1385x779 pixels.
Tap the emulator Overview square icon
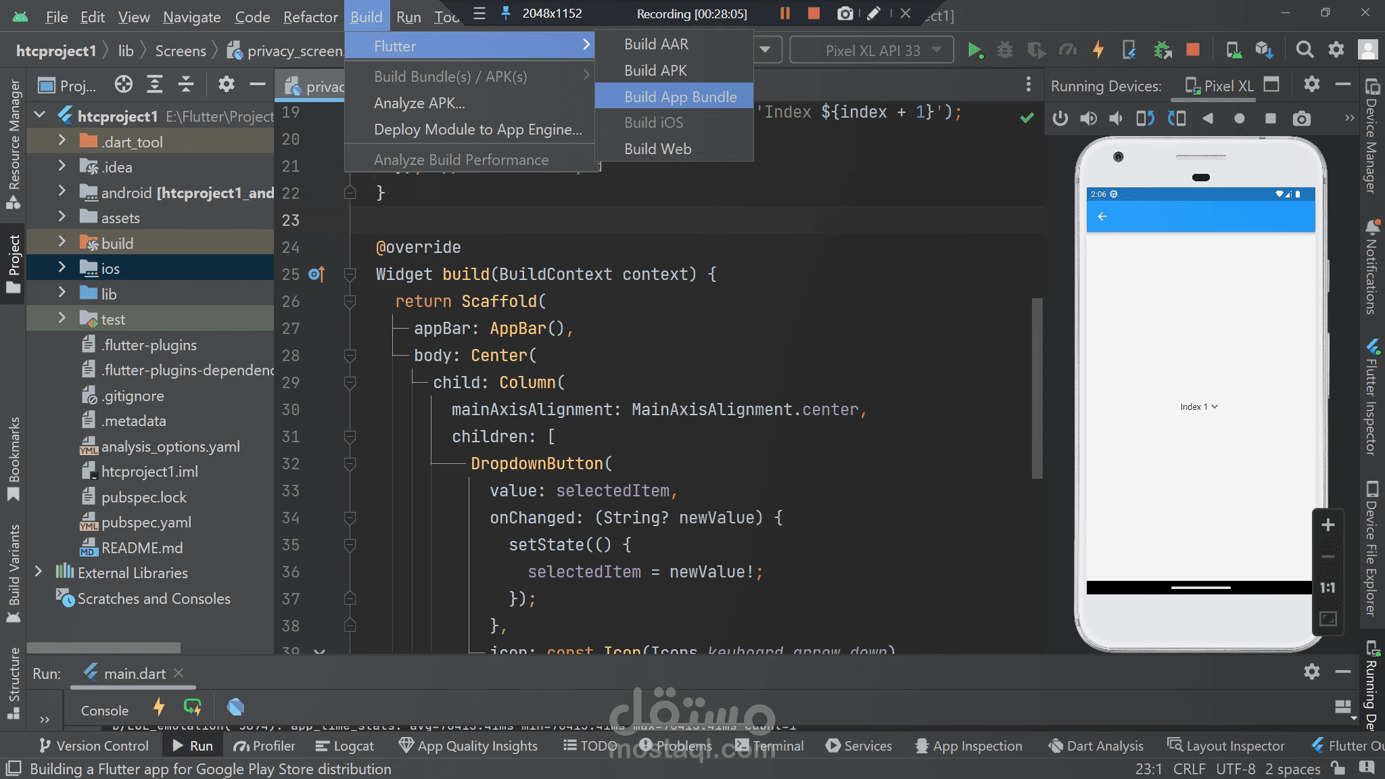tap(1271, 119)
